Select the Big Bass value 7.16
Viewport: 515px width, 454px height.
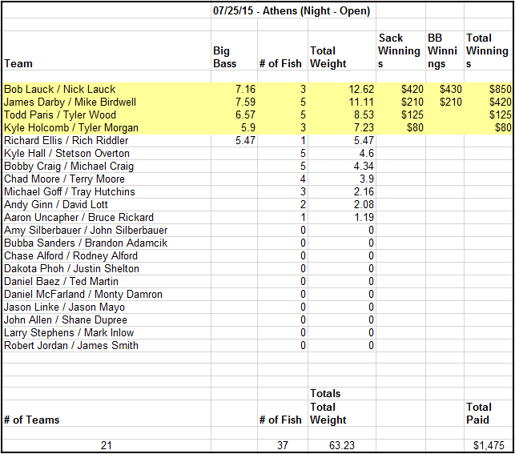tap(245, 89)
